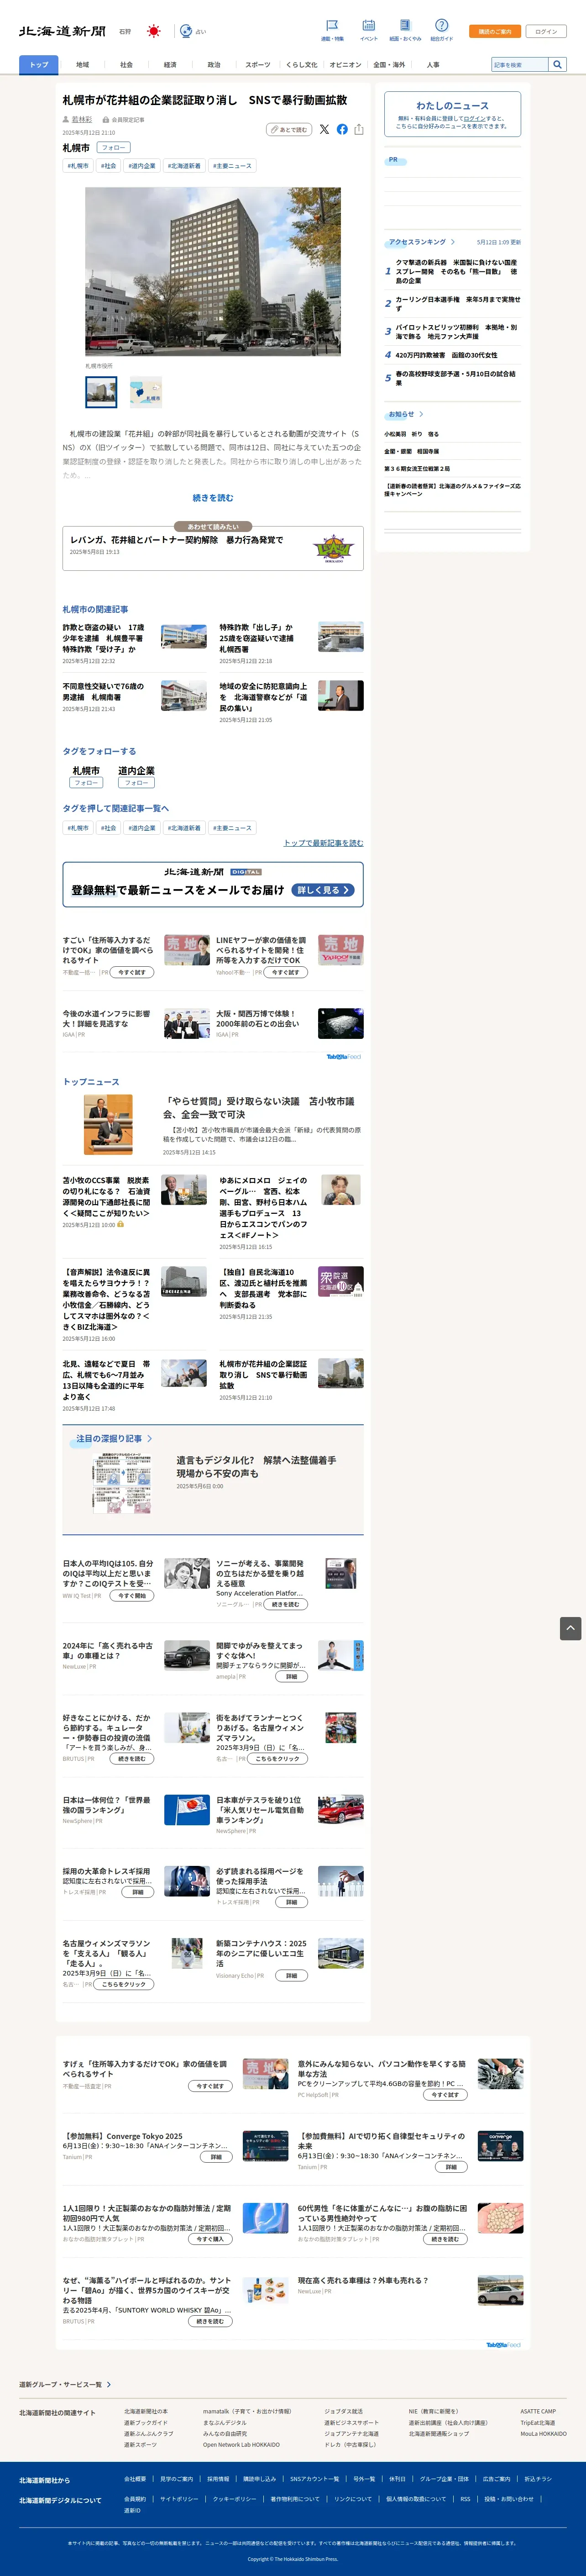Open the 連載・特集 flag icon
Image resolution: width=586 pixels, height=2576 pixels.
(332, 25)
